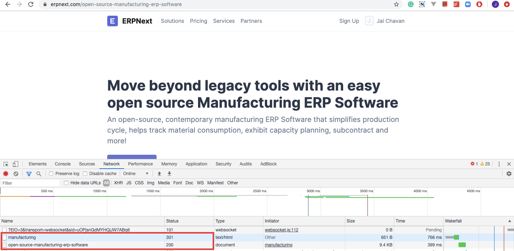This screenshot has height=251, width=514.
Task: Bookmark this page with star icon
Action: tap(396, 5)
